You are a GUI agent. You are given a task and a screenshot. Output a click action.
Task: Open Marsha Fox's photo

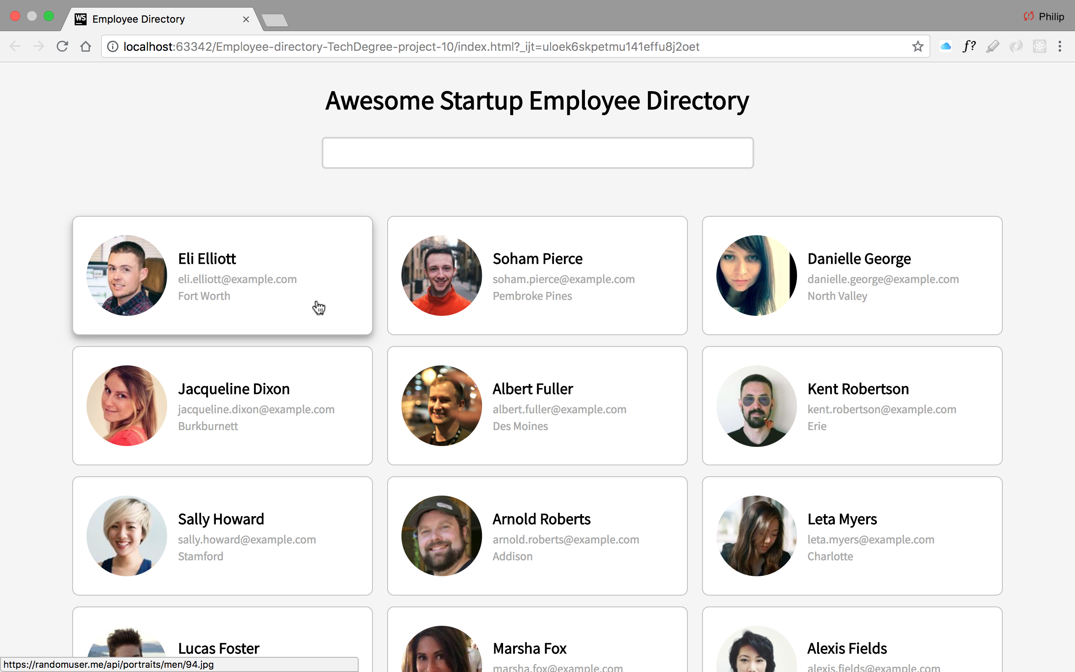click(442, 649)
